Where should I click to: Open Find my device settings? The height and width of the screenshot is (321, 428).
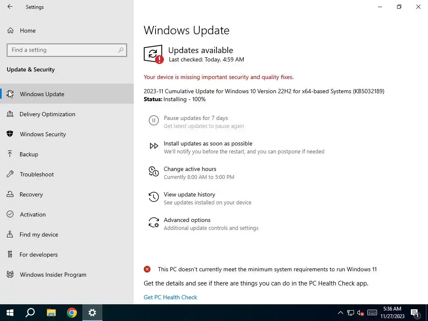click(67, 234)
